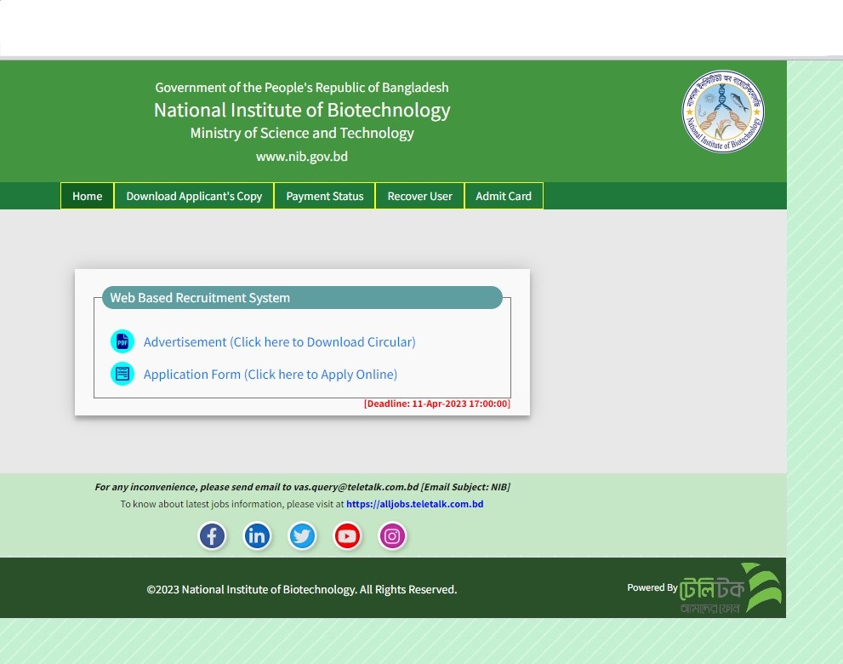
Task: Click the application form document icon
Action: pyautogui.click(x=122, y=374)
